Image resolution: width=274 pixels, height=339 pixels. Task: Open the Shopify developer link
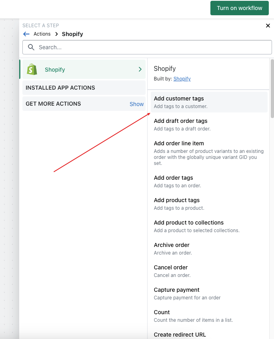point(182,79)
